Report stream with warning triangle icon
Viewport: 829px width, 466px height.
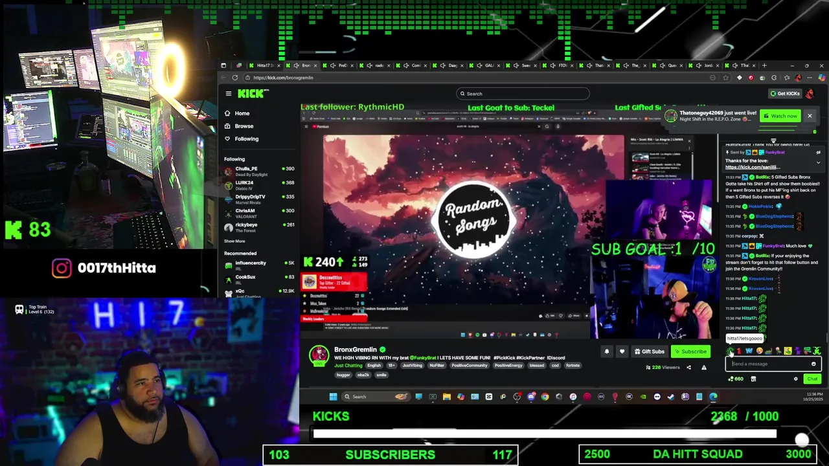(704, 368)
